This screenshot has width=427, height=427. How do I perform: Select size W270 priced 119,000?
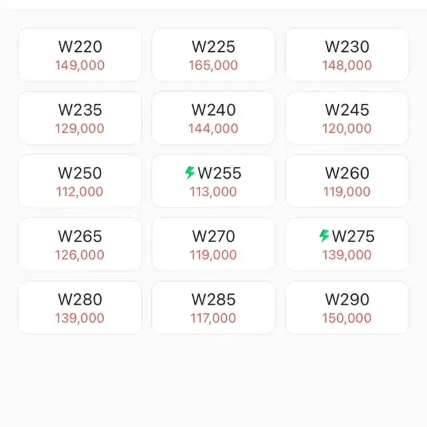213,244
